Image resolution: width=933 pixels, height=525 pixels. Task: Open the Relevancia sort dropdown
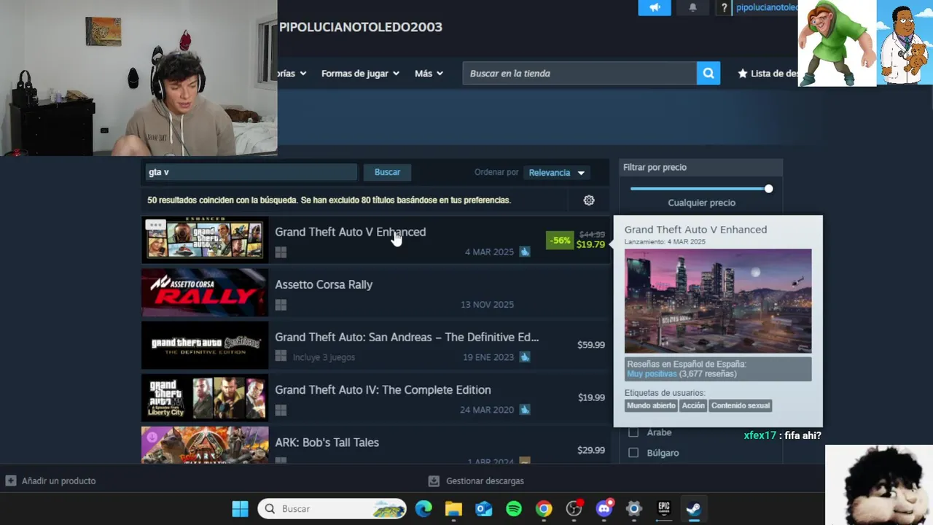(x=557, y=173)
